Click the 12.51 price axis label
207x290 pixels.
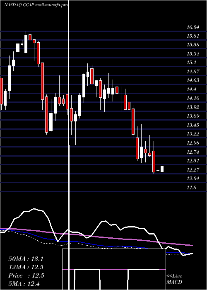click(193, 161)
